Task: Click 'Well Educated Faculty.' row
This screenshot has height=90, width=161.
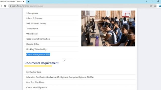Action: 51,23
